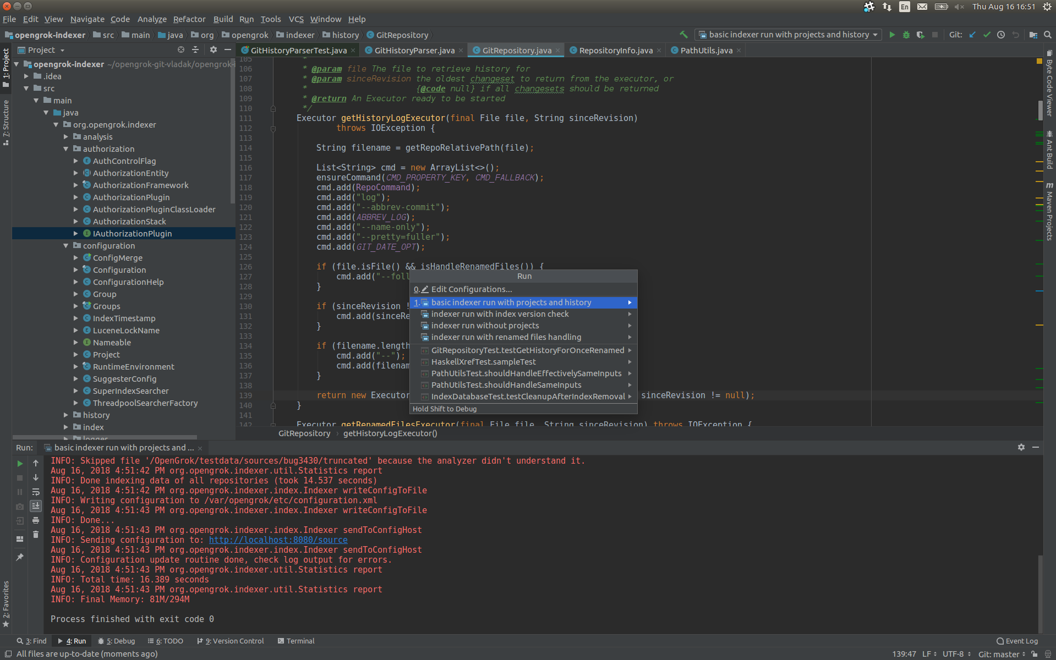Expand the history folder in project tree
This screenshot has width=1056, height=660.
point(66,415)
